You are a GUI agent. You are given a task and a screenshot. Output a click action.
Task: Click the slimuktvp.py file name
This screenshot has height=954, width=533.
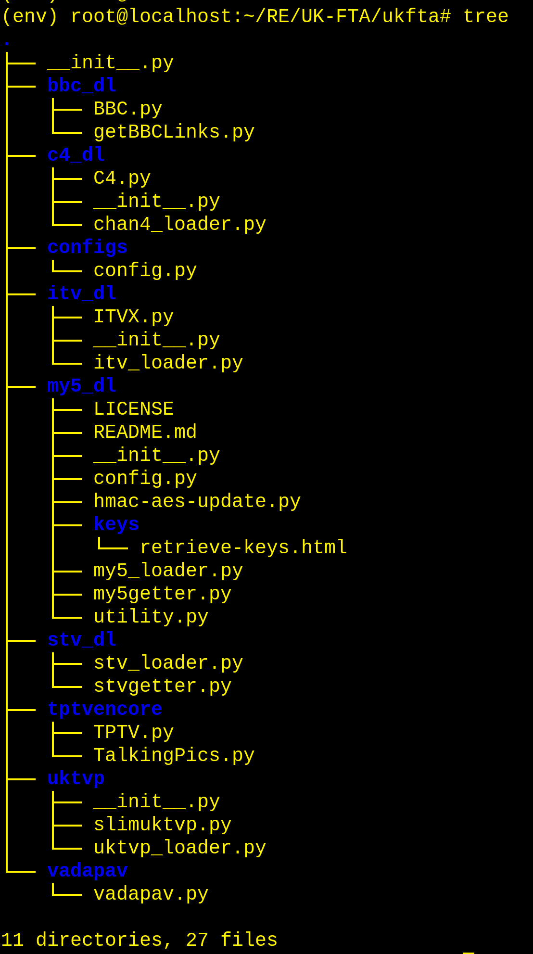[x=162, y=825]
